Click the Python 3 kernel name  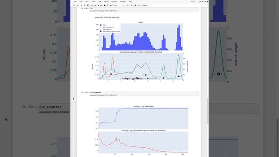coord(203,2)
